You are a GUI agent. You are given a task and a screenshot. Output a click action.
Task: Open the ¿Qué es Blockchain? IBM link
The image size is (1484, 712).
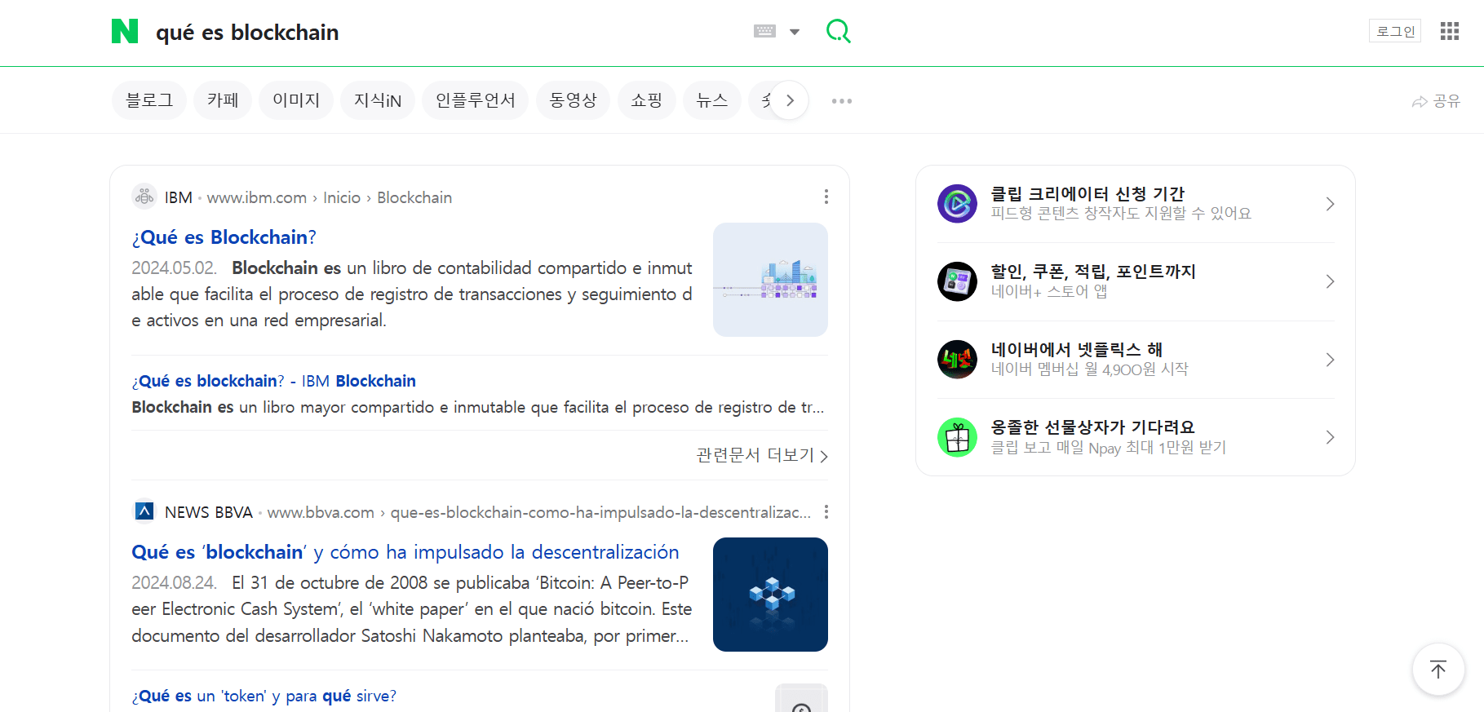click(x=224, y=237)
